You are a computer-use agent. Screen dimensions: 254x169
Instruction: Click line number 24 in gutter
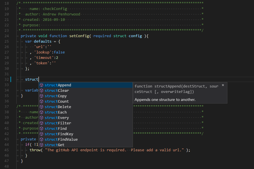[x=7, y=36]
